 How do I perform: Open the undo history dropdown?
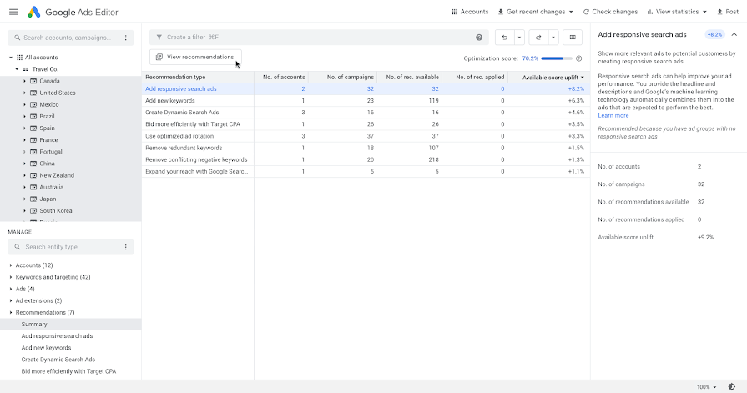pyautogui.click(x=519, y=38)
